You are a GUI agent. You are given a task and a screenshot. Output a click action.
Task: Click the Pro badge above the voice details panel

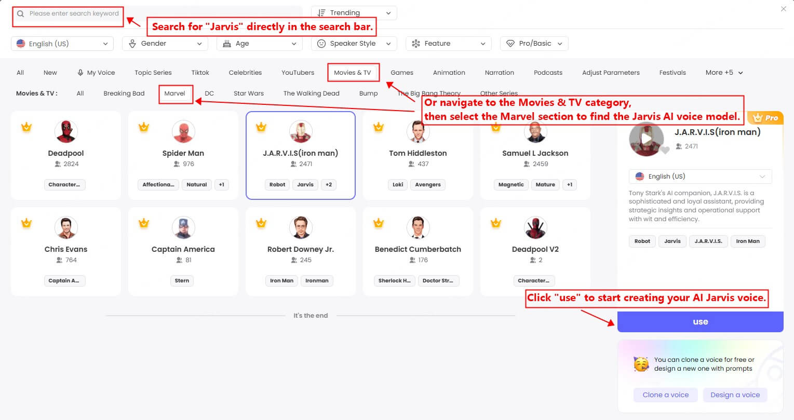coord(766,117)
